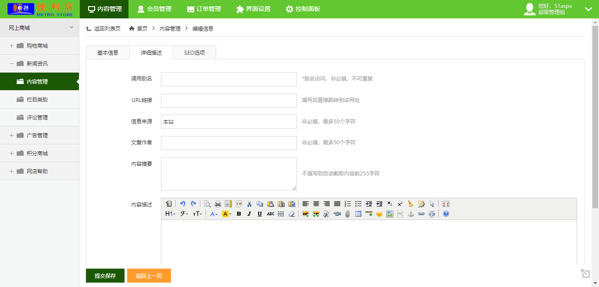Screen dimensions: 599x287
Task: Switch to 基本信息 tab
Action: (108, 52)
